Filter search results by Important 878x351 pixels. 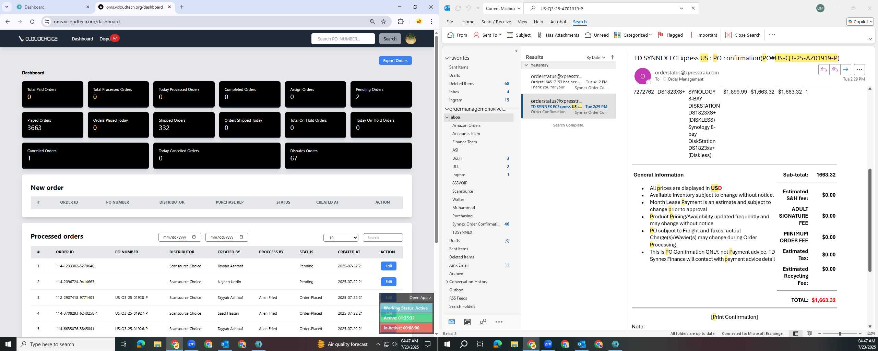[x=703, y=35]
